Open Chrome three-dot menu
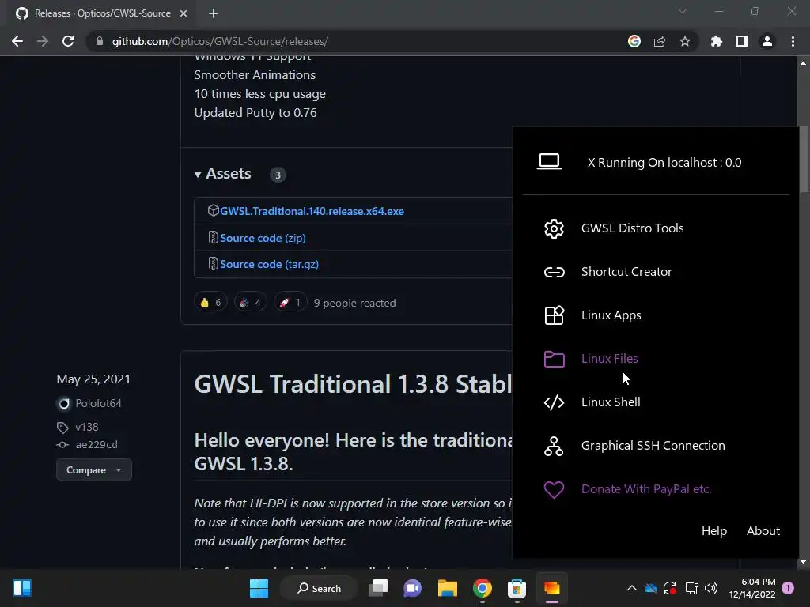Image resolution: width=810 pixels, height=607 pixels. pyautogui.click(x=793, y=41)
